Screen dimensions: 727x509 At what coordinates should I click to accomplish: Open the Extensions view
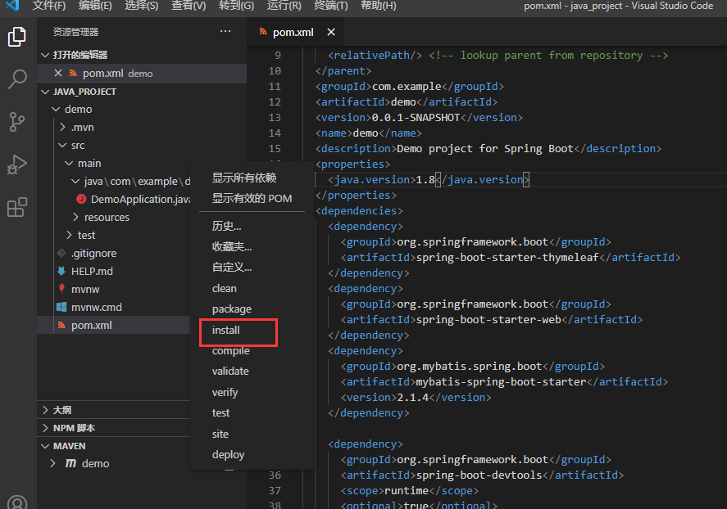point(17,207)
